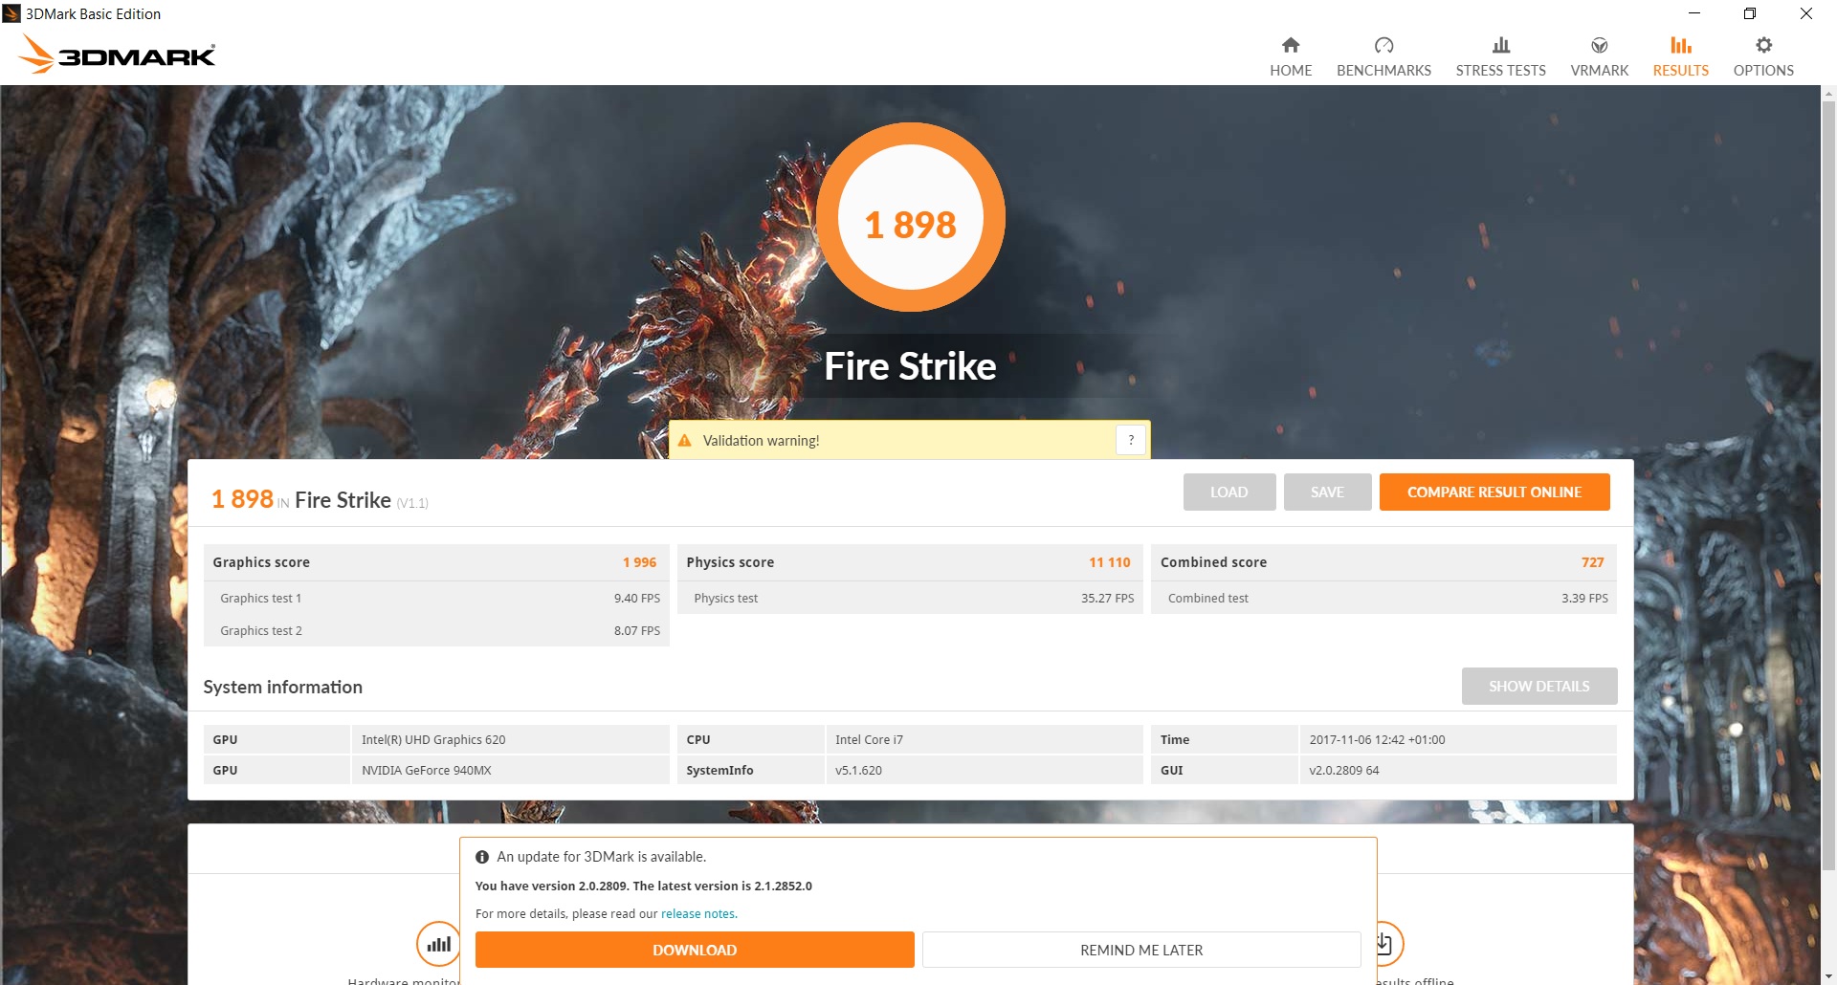Click the 3DMark app icon in title bar

(x=11, y=13)
